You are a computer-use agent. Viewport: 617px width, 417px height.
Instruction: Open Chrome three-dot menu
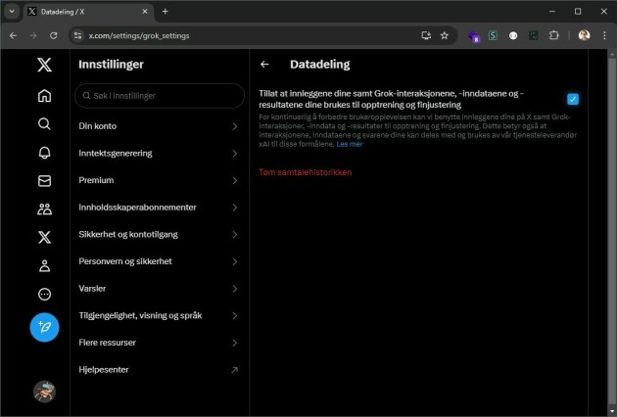point(604,36)
